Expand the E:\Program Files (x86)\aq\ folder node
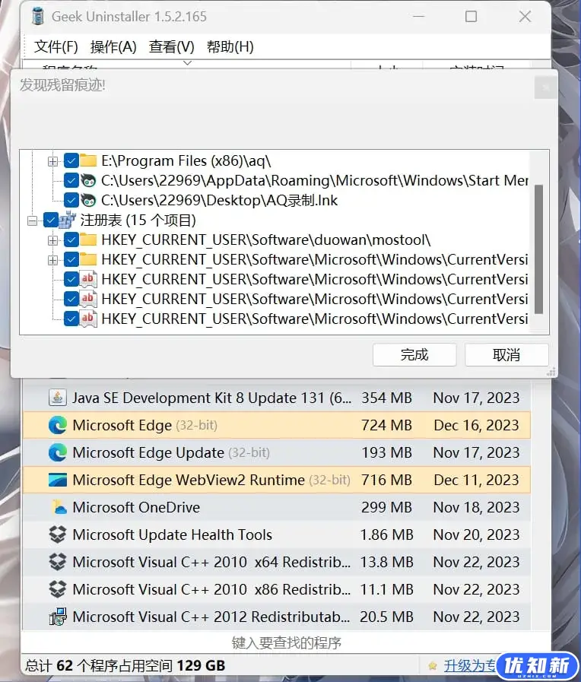Screen dimensions: 581x682 52,161
